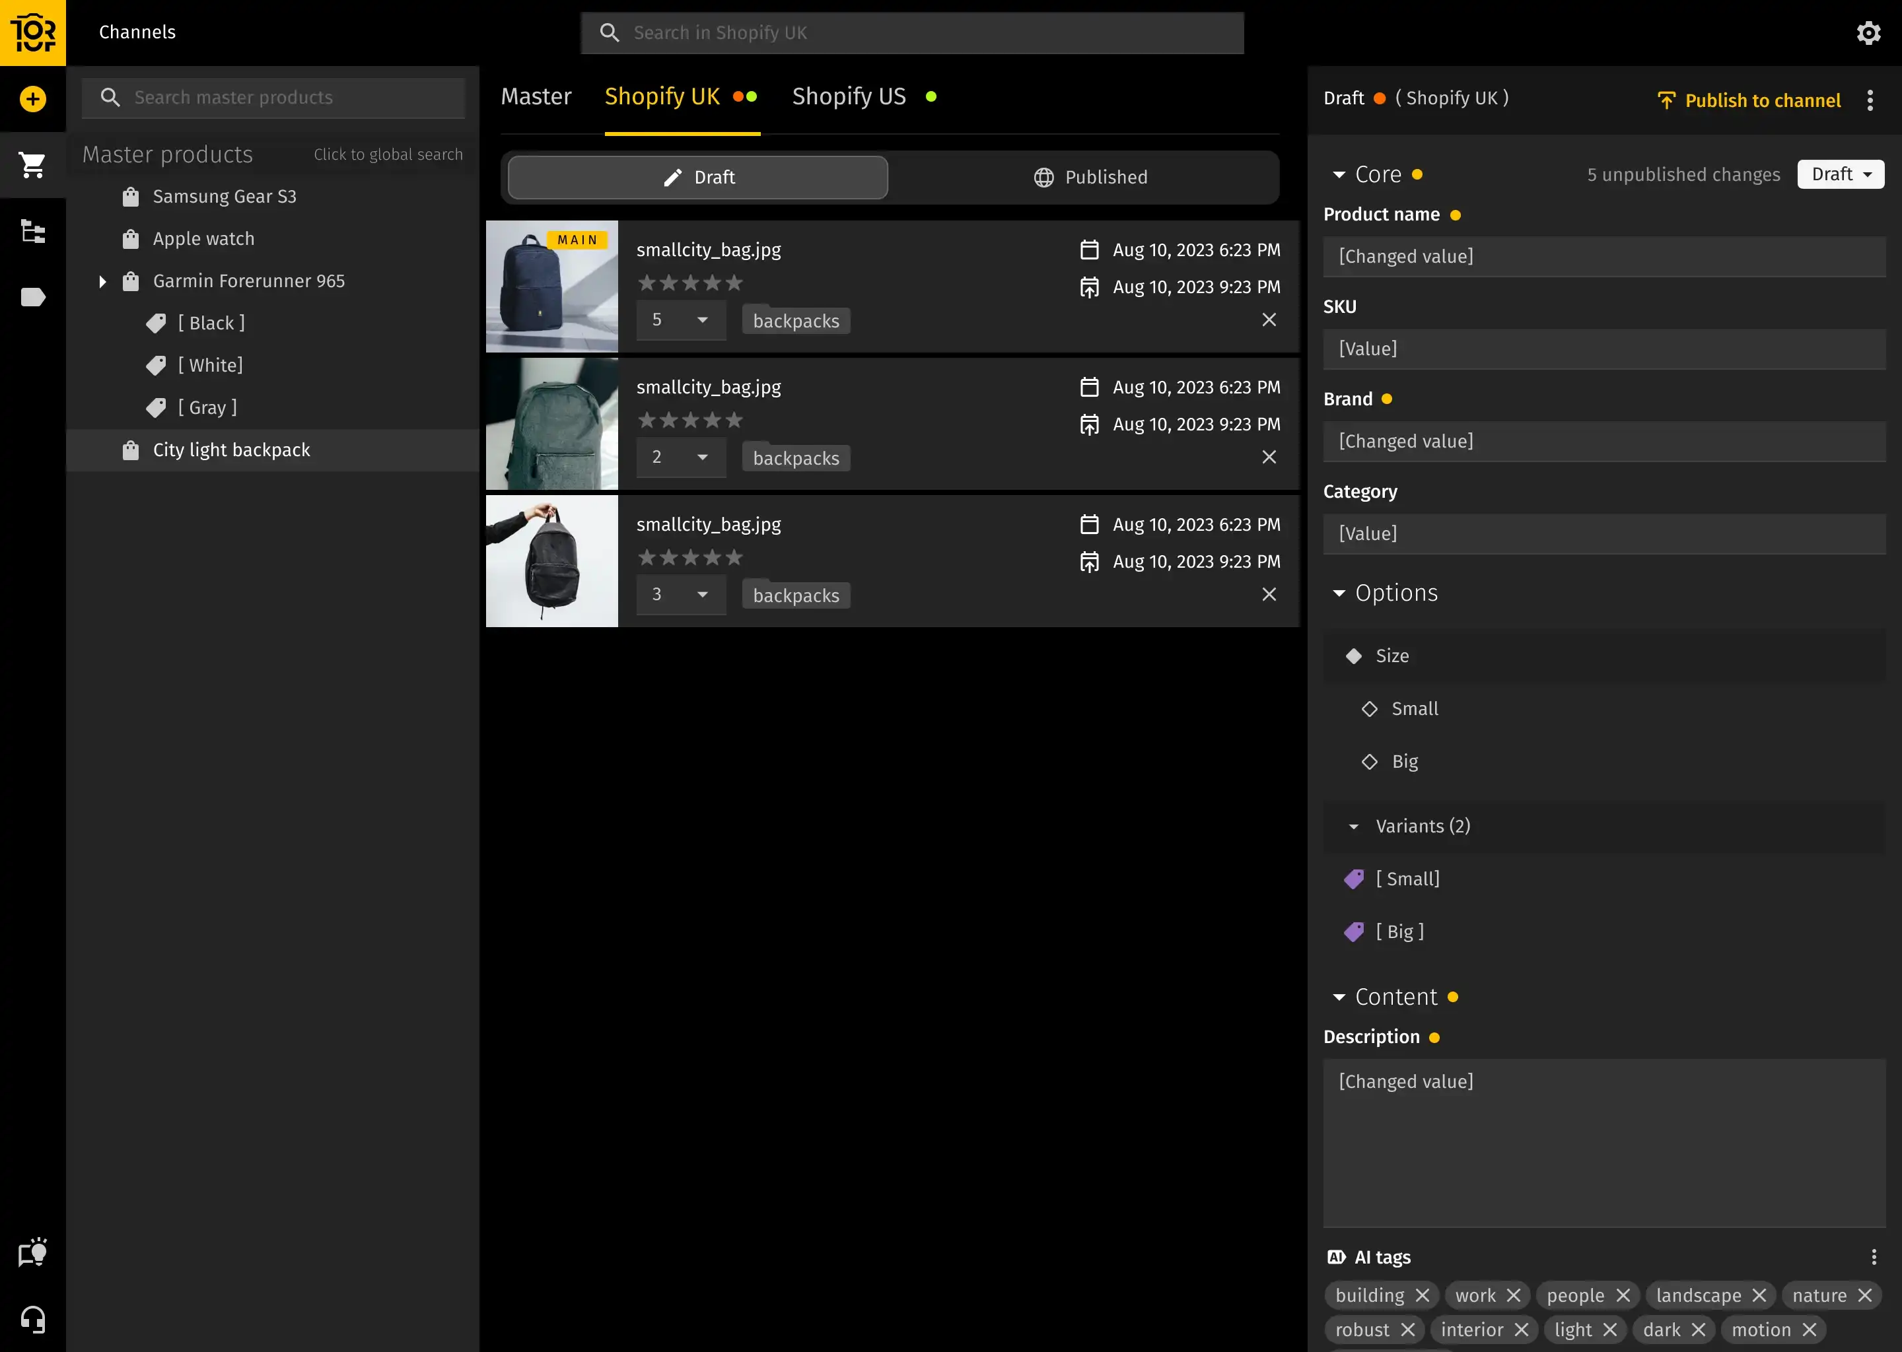Remove the 'interior' AI tag

point(1522,1330)
